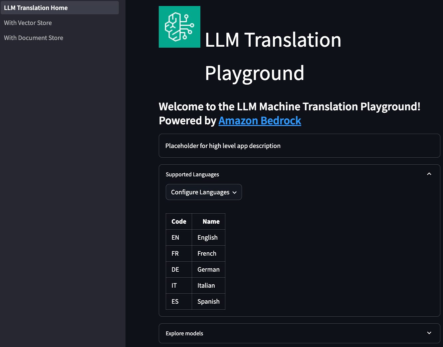Open the LLM Translation Home page
The width and height of the screenshot is (443, 347).
35,7
